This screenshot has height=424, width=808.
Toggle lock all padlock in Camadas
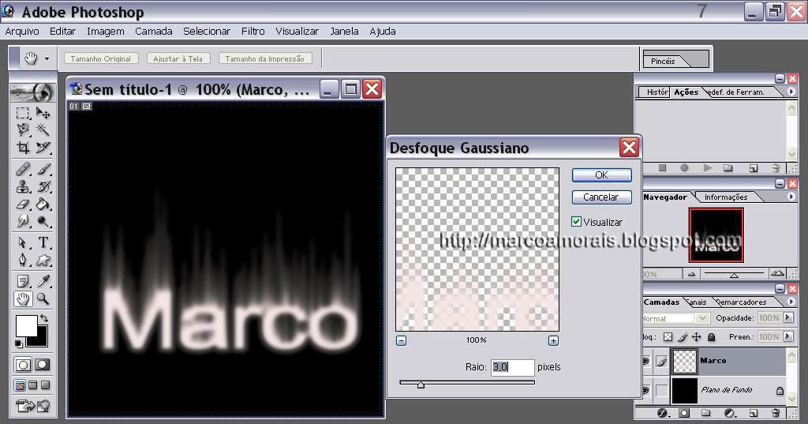pos(711,337)
